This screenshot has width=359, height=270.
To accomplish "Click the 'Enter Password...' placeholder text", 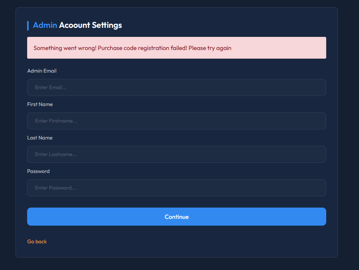I will click(55, 188).
